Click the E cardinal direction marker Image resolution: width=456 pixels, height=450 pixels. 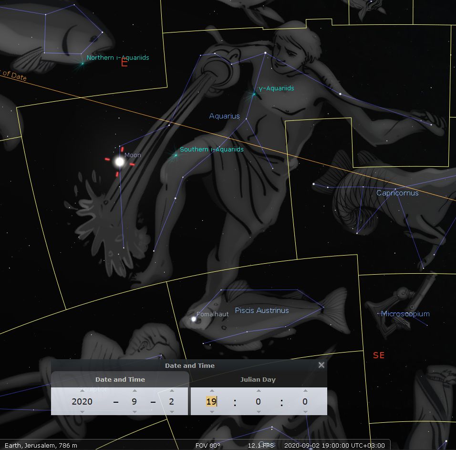coord(124,62)
